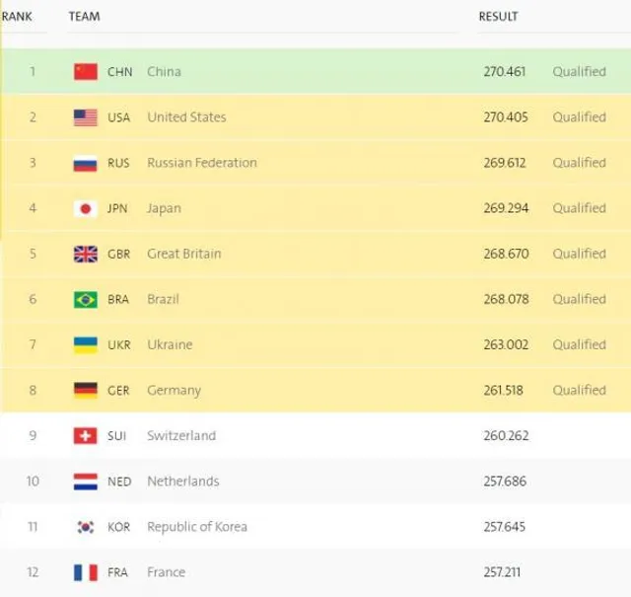
Task: Select the Switzerland team name
Action: pyautogui.click(x=181, y=435)
